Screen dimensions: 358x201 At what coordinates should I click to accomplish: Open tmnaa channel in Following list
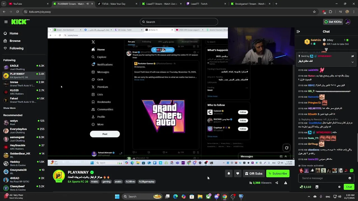point(24,84)
